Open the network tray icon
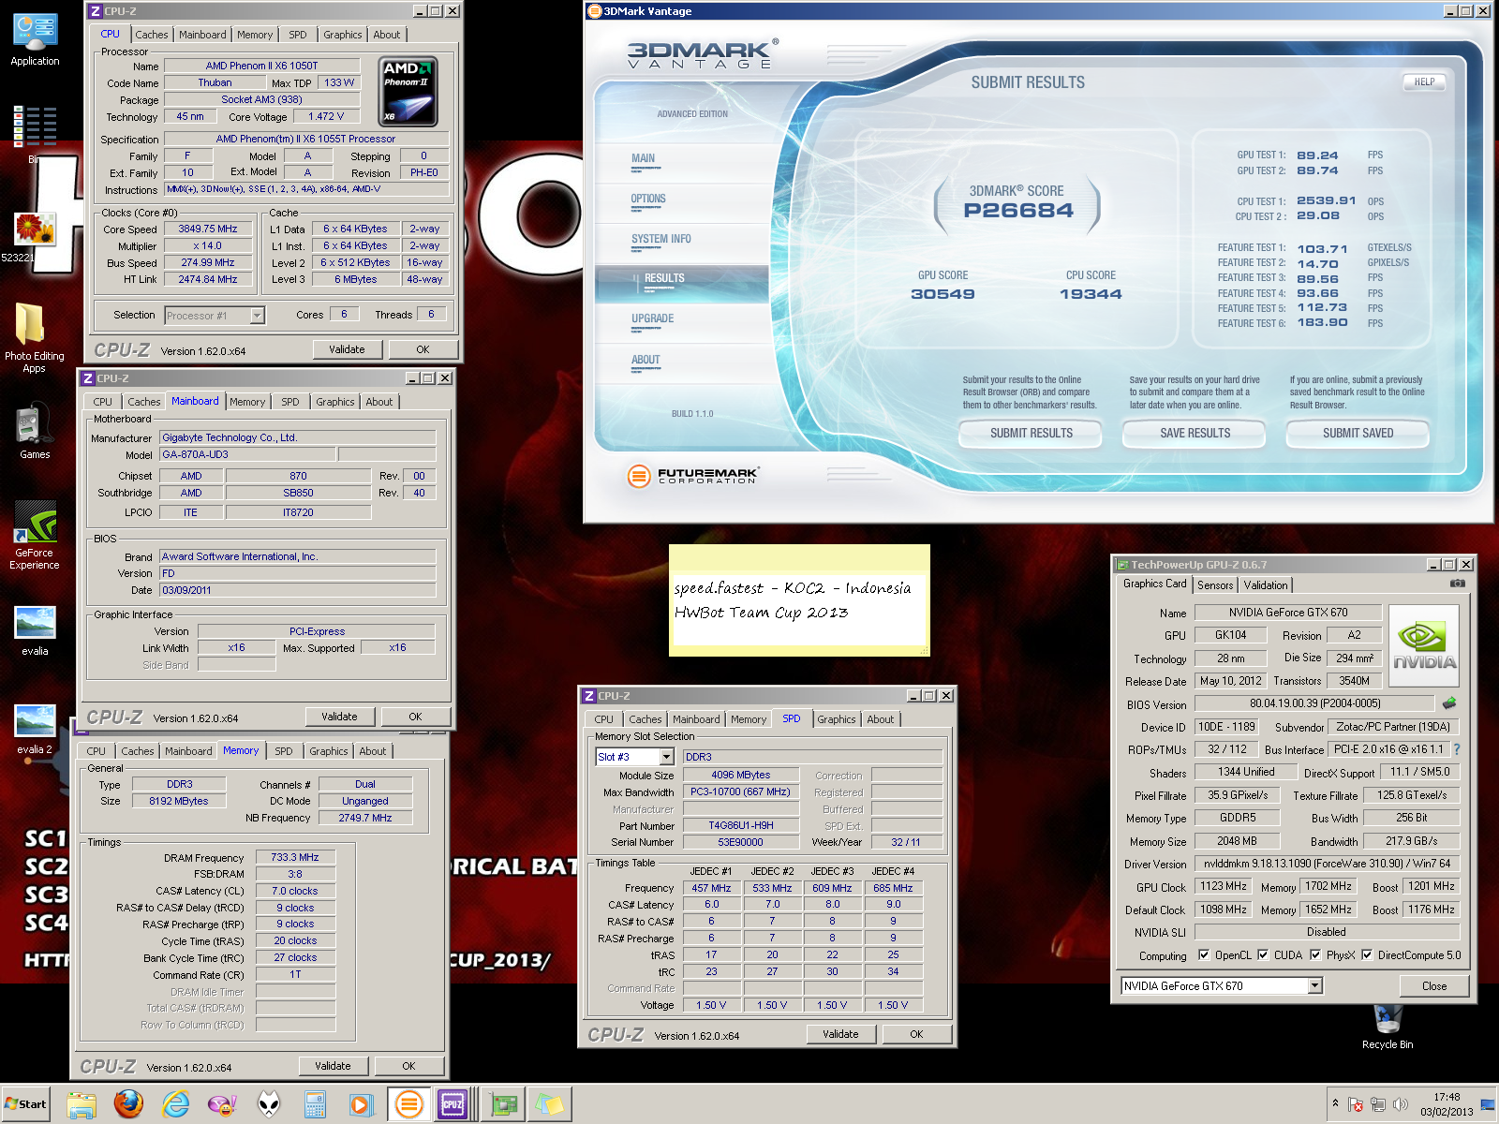The width and height of the screenshot is (1499, 1124). pyautogui.click(x=1377, y=1104)
